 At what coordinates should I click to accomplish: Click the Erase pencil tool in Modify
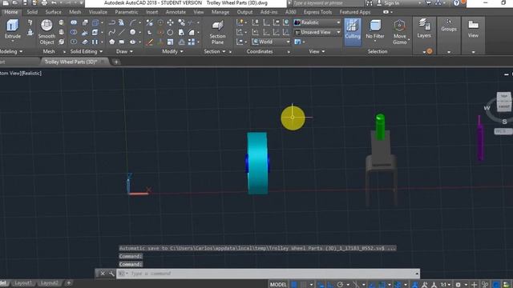click(150, 42)
